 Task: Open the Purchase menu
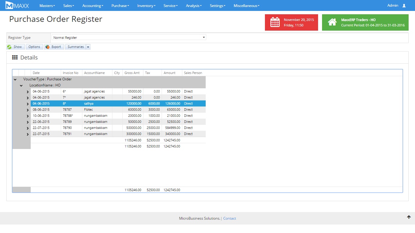tap(120, 6)
